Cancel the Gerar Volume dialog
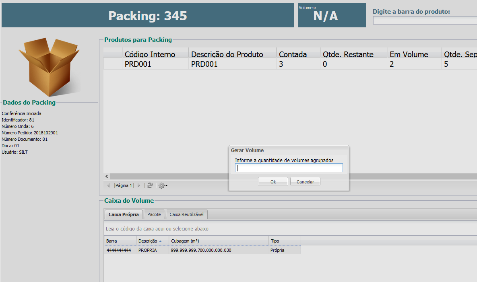481x286 pixels. pos(305,182)
